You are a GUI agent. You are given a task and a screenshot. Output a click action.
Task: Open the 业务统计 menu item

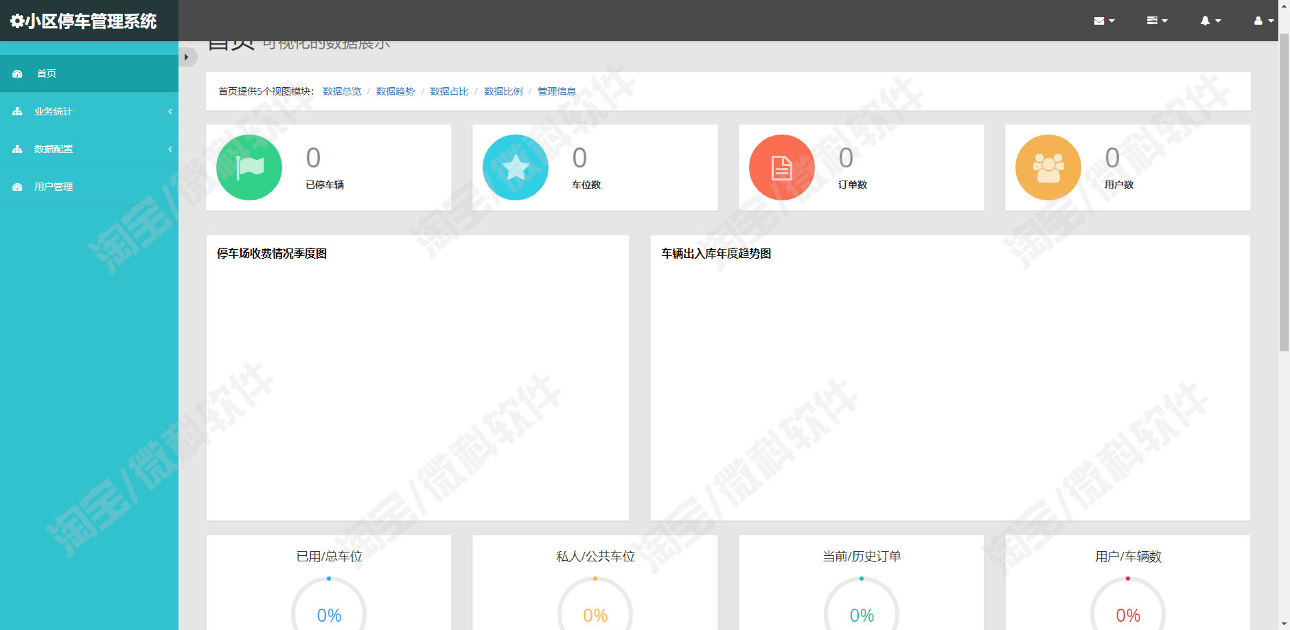pyautogui.click(x=89, y=111)
